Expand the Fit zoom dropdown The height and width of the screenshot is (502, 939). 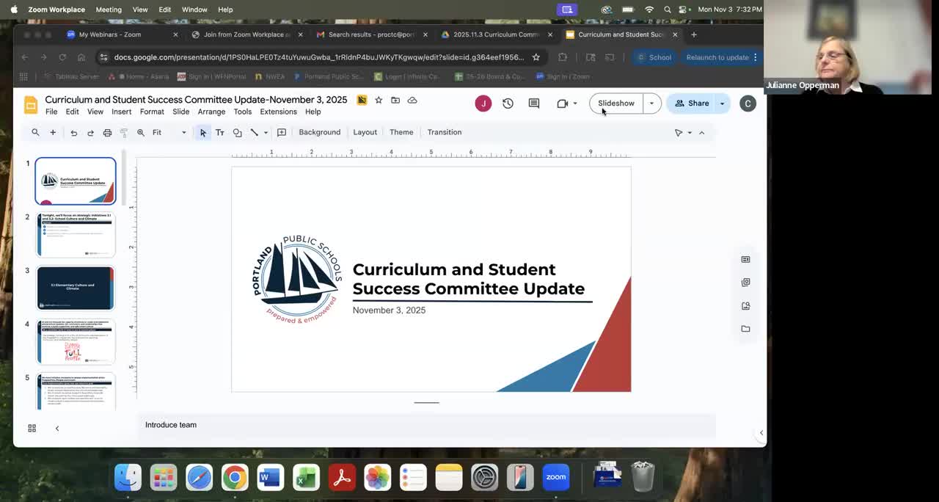click(183, 132)
